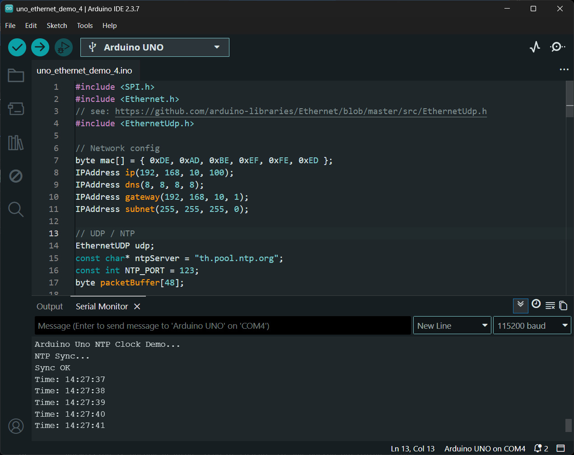Open the Sketch menu
Image resolution: width=574 pixels, height=455 pixels.
(57, 26)
